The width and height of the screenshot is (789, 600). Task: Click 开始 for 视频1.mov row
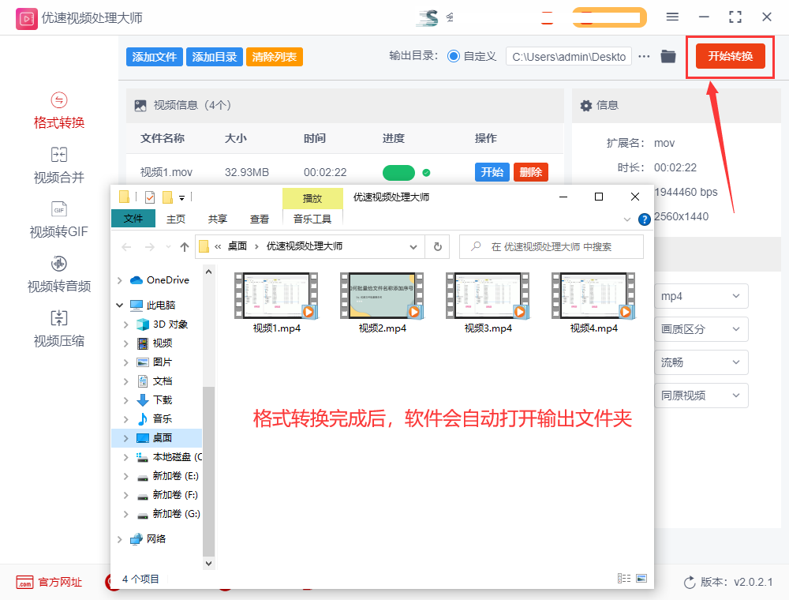pos(492,172)
